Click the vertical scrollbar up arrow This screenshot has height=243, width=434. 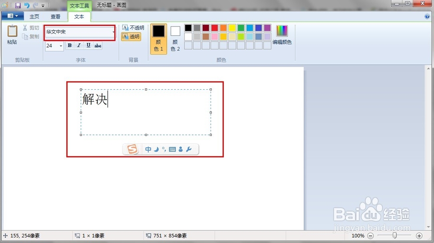pos(428,68)
